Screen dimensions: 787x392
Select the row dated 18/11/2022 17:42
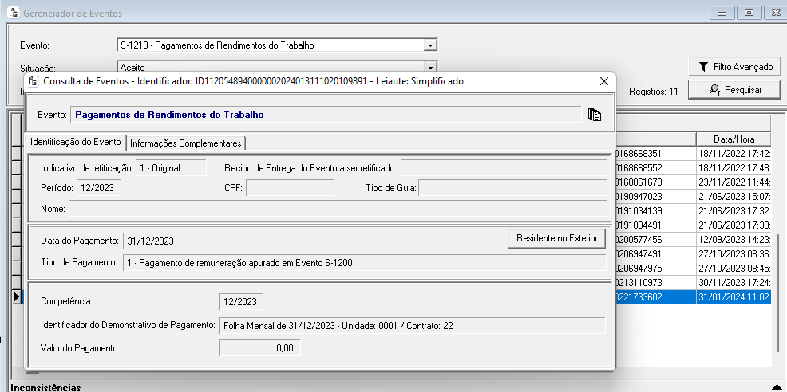(x=732, y=153)
